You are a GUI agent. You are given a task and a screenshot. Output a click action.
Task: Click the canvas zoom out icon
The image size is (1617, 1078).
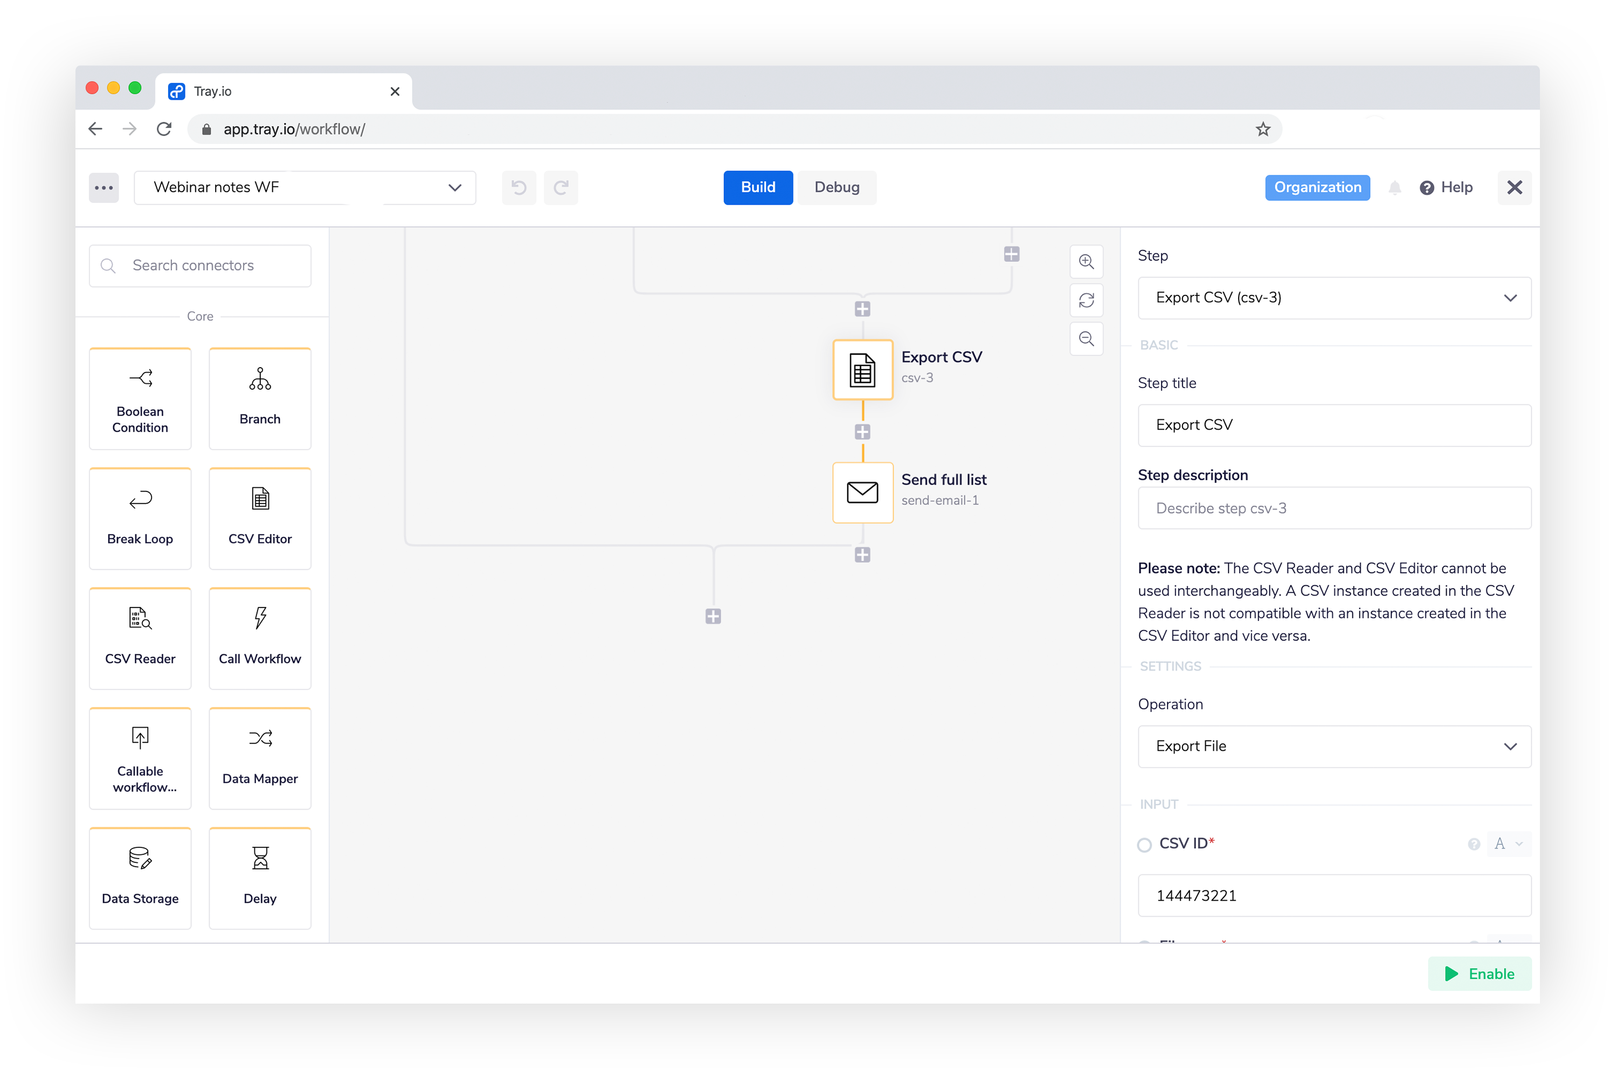[x=1086, y=339]
